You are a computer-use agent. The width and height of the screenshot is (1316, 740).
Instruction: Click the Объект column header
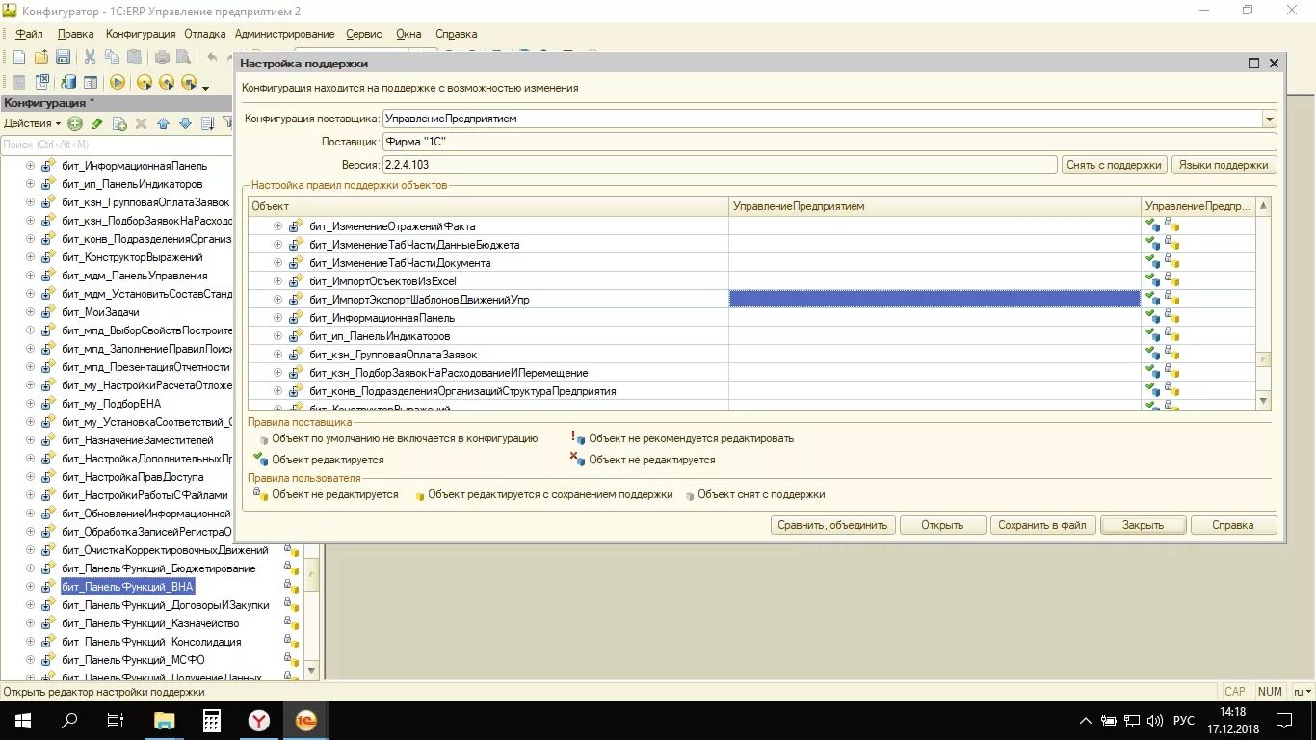pos(488,206)
